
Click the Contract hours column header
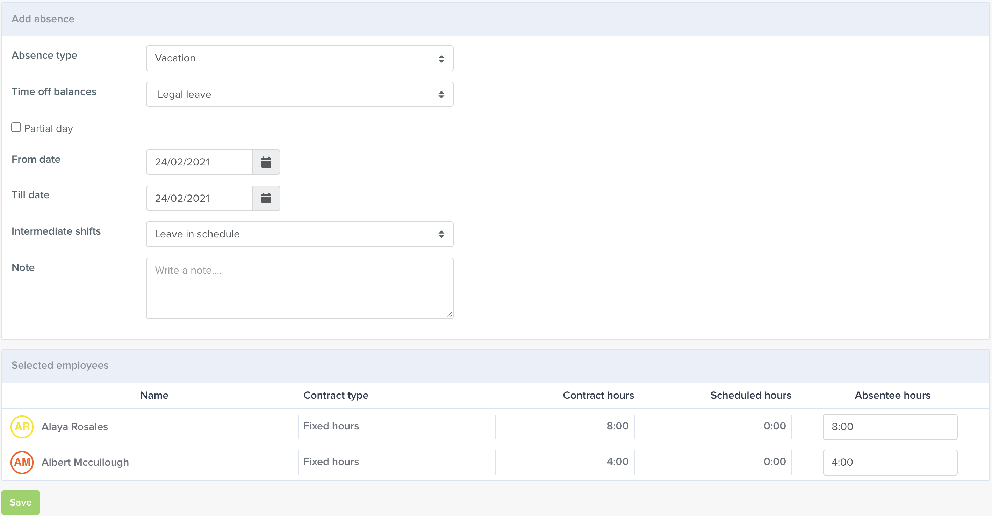pos(598,395)
